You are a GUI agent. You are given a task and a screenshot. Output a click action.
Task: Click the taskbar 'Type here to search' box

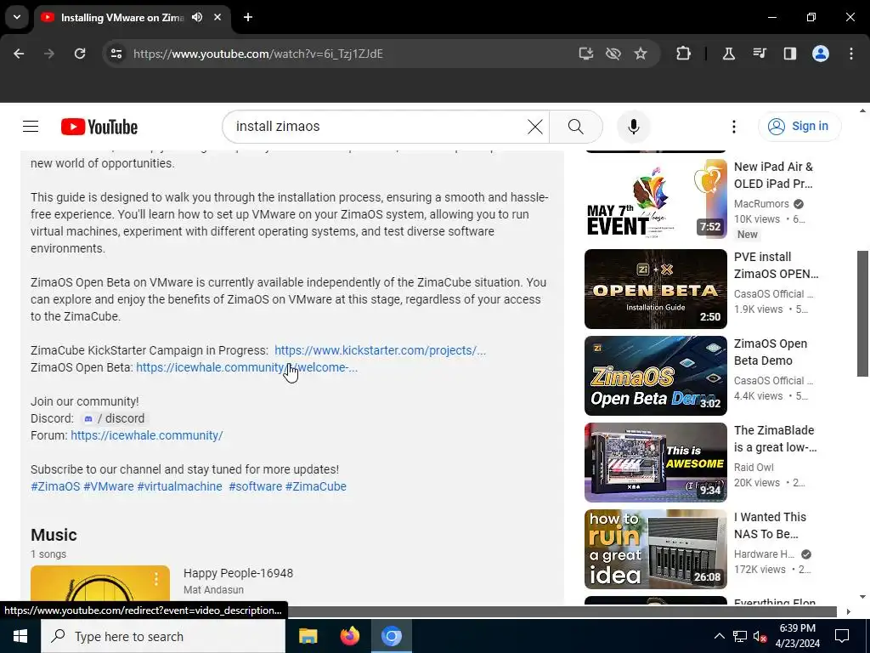coord(163,636)
